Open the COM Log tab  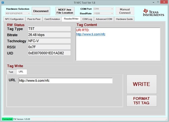87,19
